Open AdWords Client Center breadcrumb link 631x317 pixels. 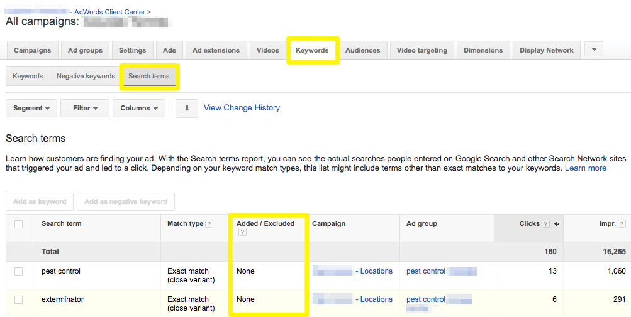pyautogui.click(x=109, y=12)
